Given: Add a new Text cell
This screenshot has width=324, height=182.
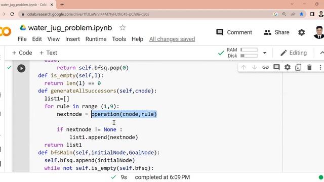Looking at the screenshot, I should 48,53.
